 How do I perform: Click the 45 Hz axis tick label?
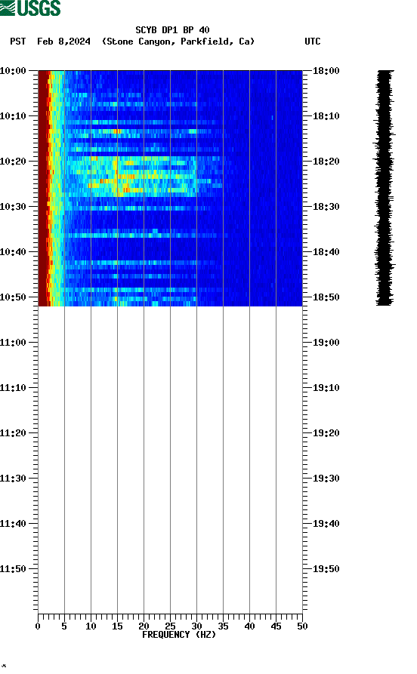coord(276,626)
